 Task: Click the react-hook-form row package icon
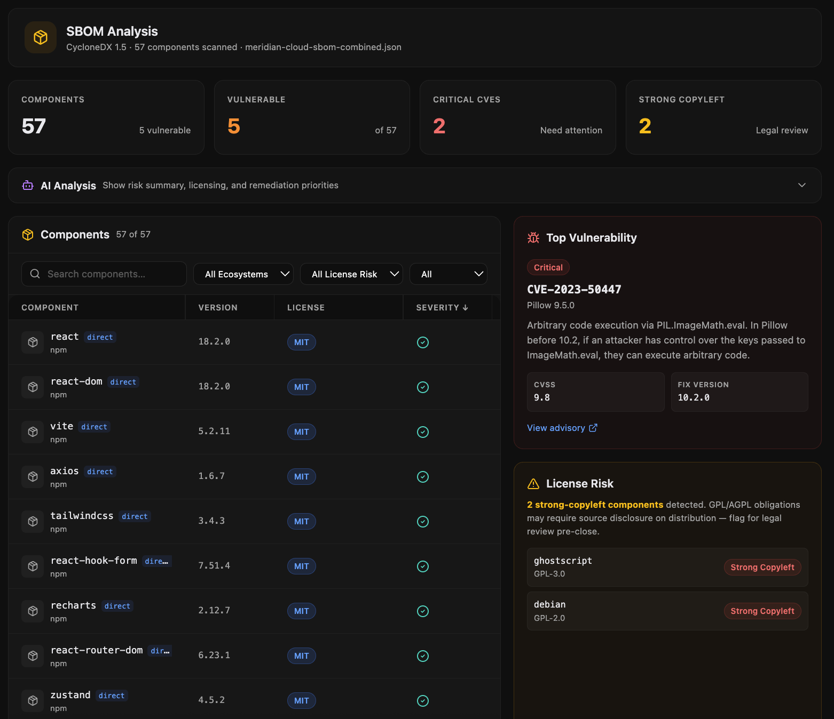click(33, 566)
